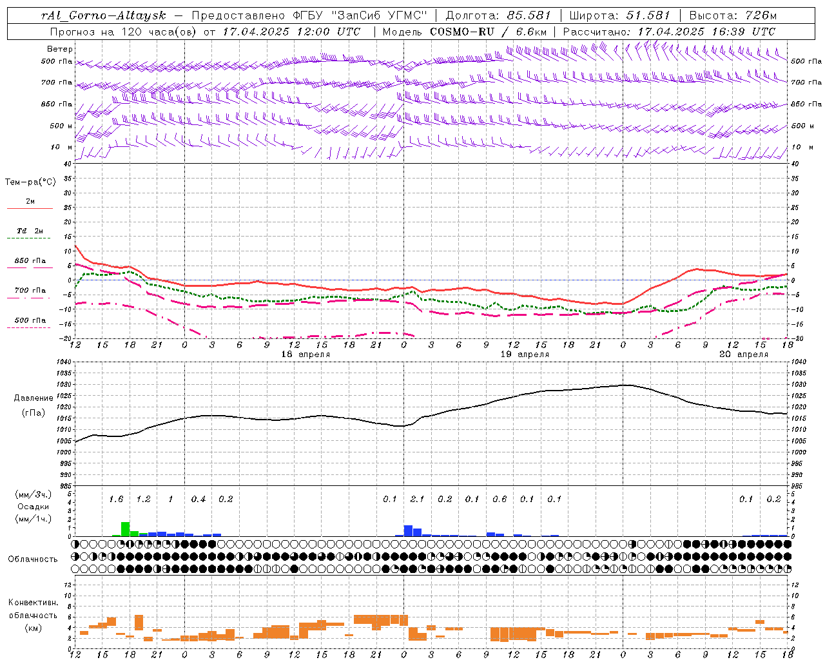825x660 pixels.
Task: Click the Высота: 726м header entry
Action: coord(733,15)
